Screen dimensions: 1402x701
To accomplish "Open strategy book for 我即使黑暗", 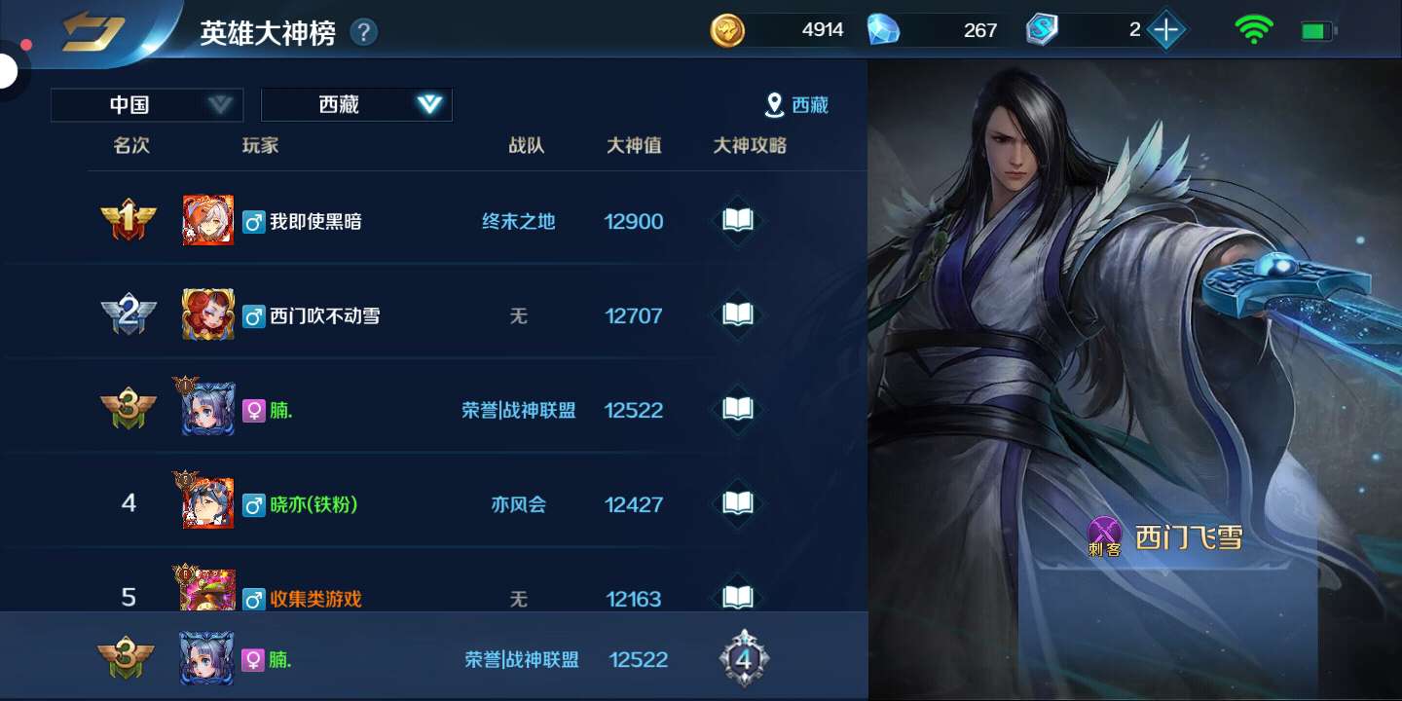I will tap(738, 220).
